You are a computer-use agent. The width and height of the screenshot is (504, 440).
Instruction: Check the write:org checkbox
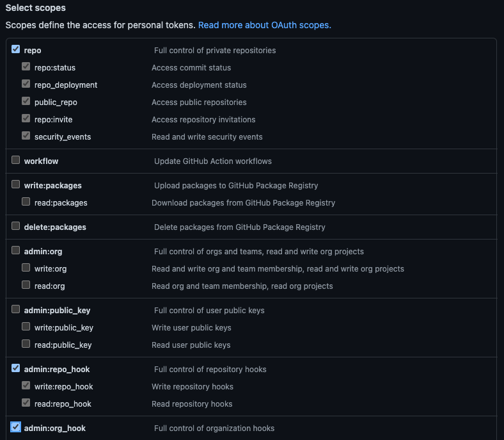pos(26,268)
